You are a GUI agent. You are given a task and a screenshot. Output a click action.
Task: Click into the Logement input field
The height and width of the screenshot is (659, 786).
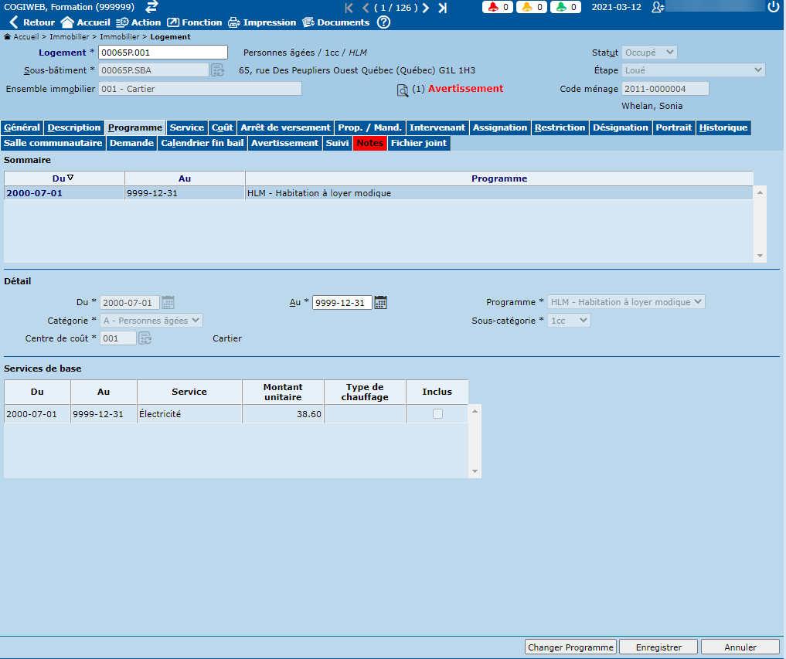click(x=163, y=53)
